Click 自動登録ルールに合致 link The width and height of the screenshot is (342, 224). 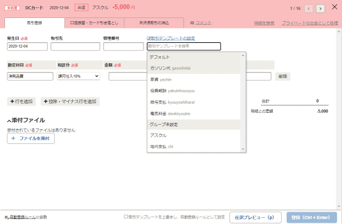(x=25, y=217)
